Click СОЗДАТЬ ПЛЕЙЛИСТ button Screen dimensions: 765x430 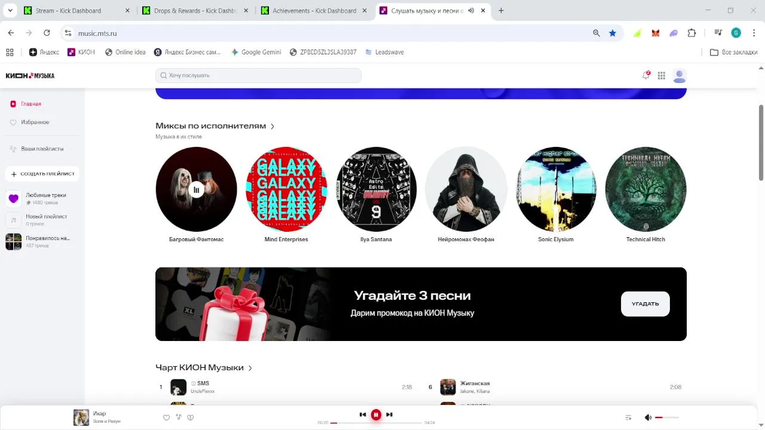[42, 174]
